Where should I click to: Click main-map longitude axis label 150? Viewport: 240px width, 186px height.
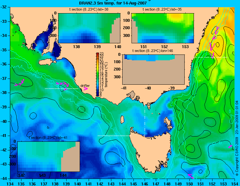(x=189, y=184)
